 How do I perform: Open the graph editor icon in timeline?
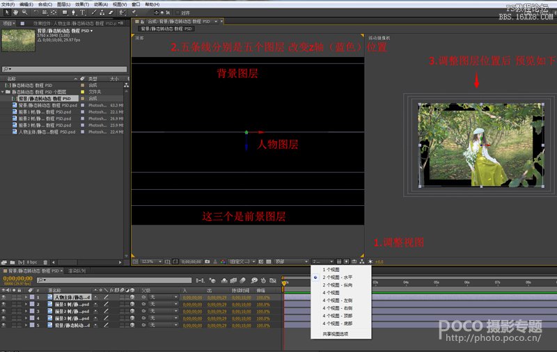[x=272, y=280]
